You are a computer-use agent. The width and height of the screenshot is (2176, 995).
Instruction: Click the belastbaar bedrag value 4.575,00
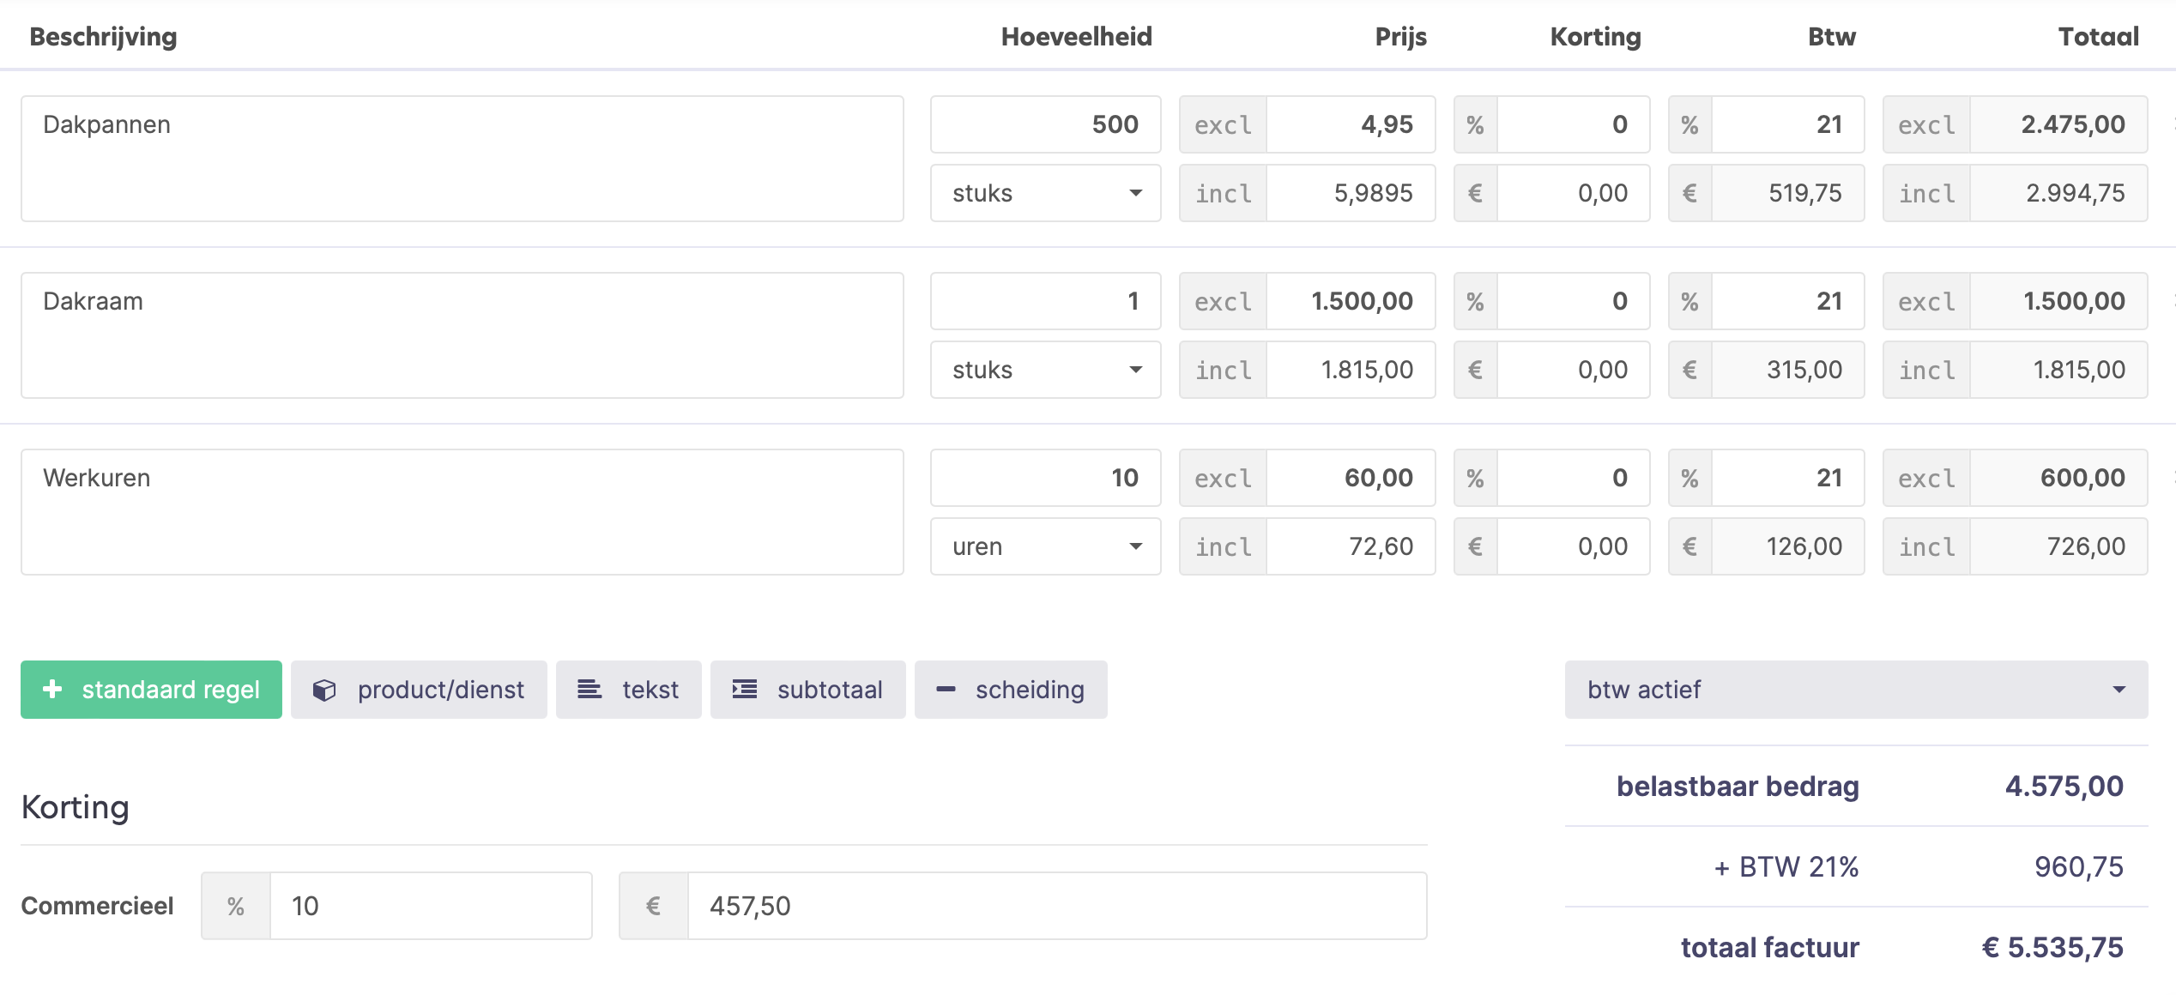[x=2064, y=787]
